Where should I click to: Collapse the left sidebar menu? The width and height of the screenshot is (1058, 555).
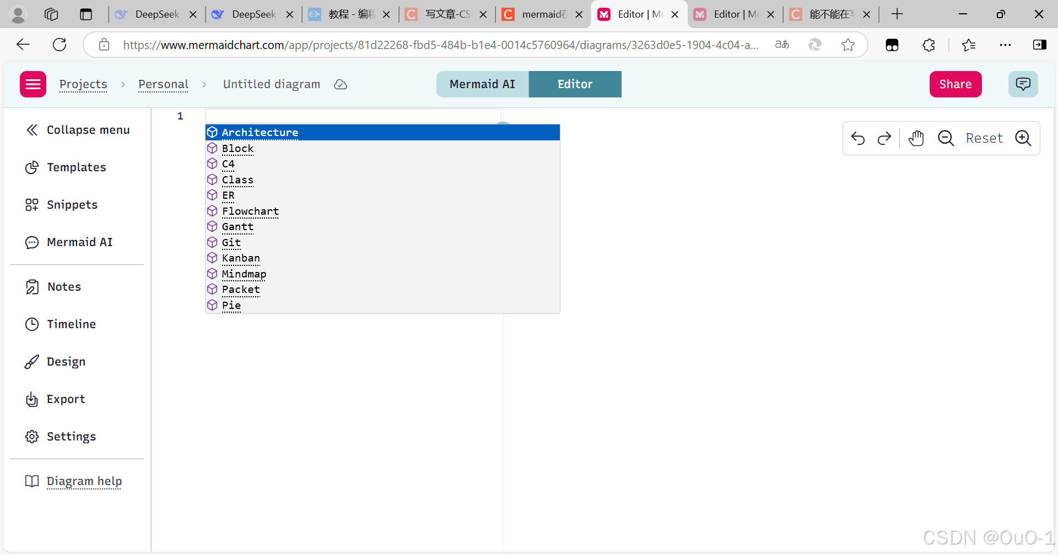tap(77, 130)
